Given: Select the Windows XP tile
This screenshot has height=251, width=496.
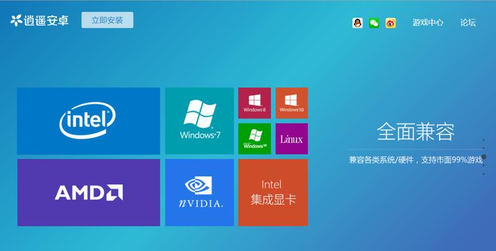Looking at the screenshot, I should [255, 139].
